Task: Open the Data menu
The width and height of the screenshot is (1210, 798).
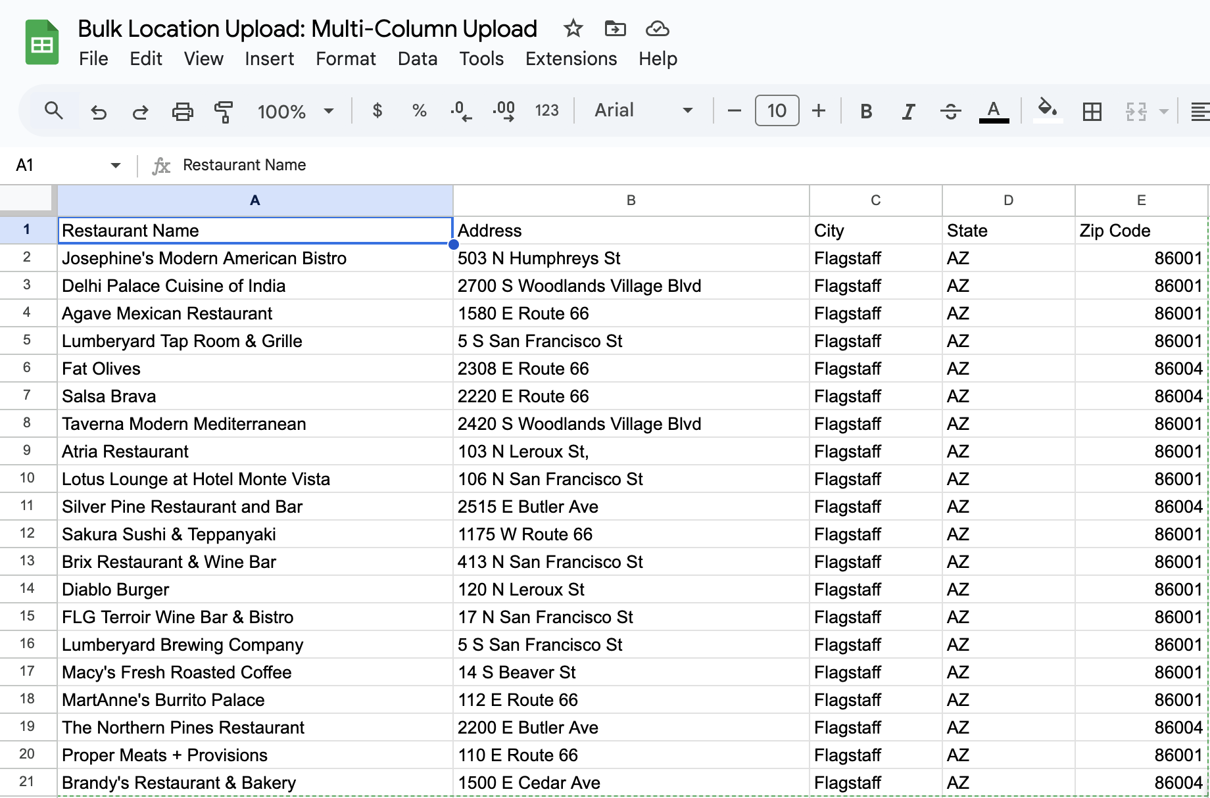Action: [418, 59]
